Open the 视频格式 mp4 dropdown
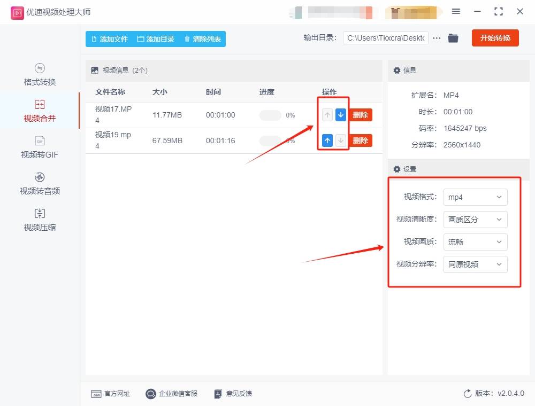Image resolution: width=535 pixels, height=406 pixels. pyautogui.click(x=475, y=197)
